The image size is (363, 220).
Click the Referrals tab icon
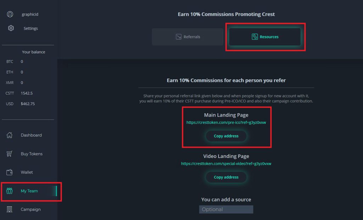pos(179,37)
